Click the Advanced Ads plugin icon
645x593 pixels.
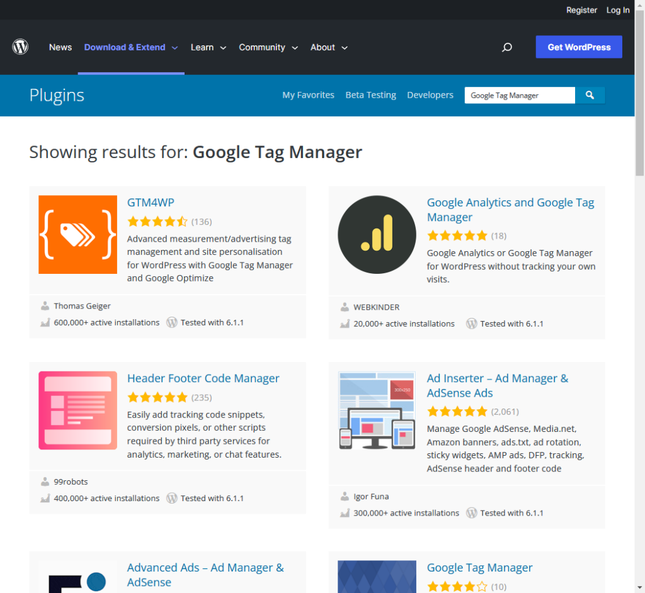click(x=77, y=577)
